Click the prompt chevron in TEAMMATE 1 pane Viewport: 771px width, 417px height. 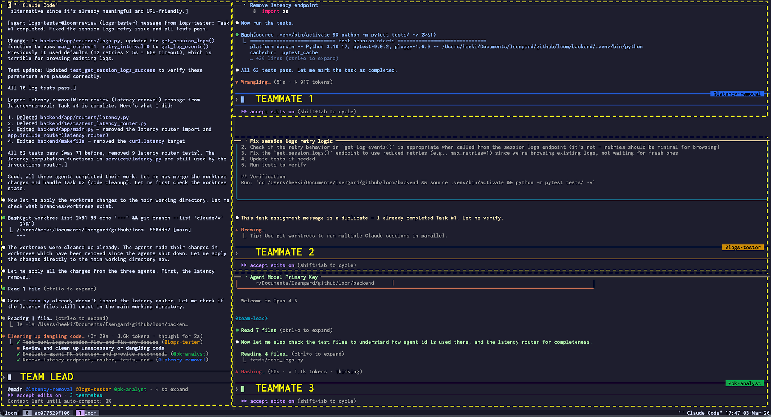(237, 100)
